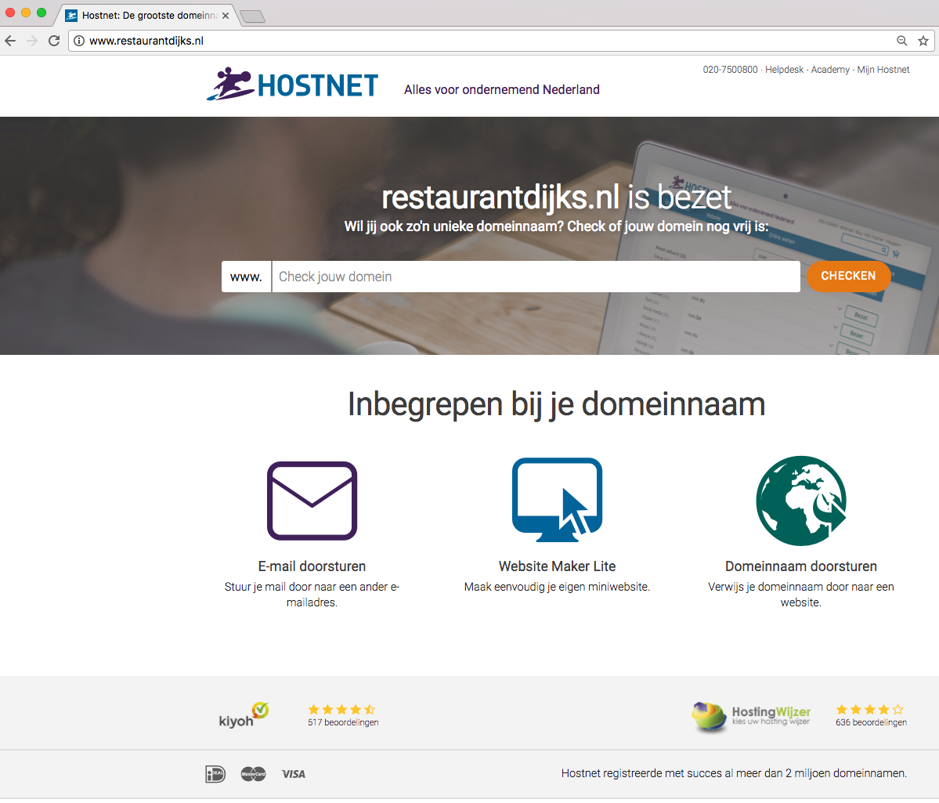Click the Alles voor ondernemend Nederland tagline
The width and height of the screenshot is (939, 803).
pos(502,90)
